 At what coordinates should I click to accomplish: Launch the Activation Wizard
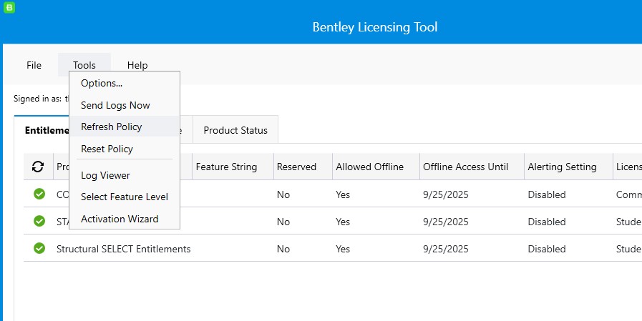click(x=120, y=219)
